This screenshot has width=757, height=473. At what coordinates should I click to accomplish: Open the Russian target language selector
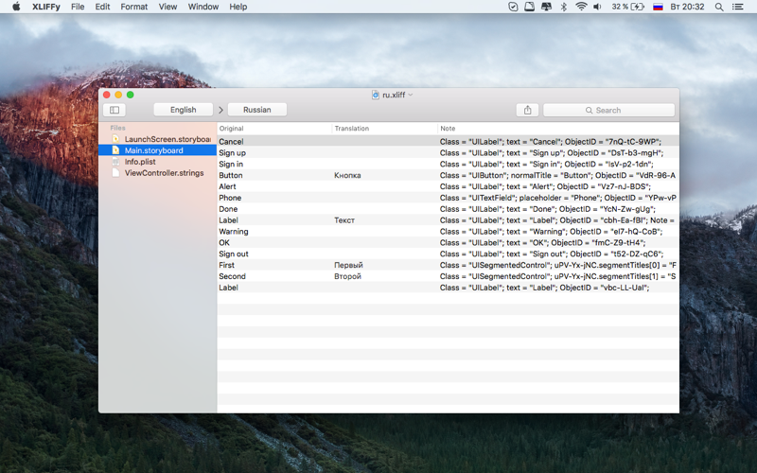click(256, 110)
